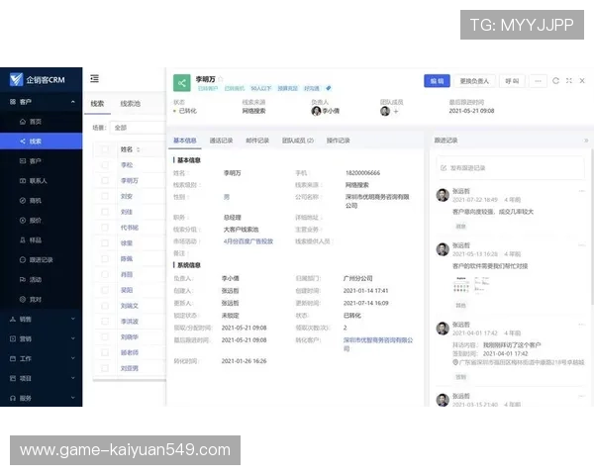
Task: Click the green share icon of the lead
Action: 182,83
